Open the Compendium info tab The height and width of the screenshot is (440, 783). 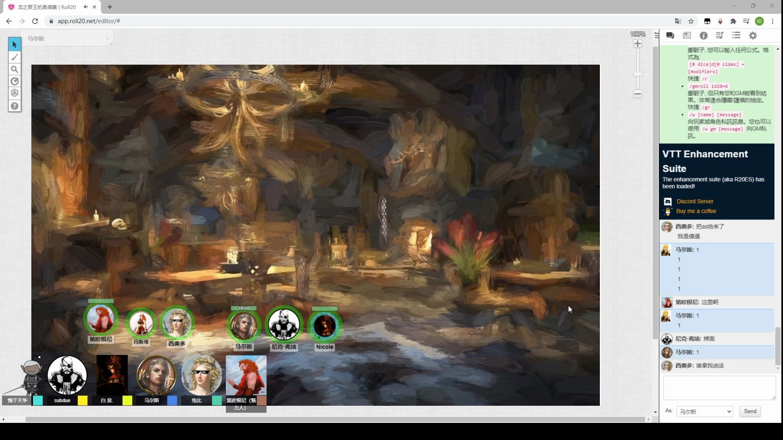(x=703, y=35)
